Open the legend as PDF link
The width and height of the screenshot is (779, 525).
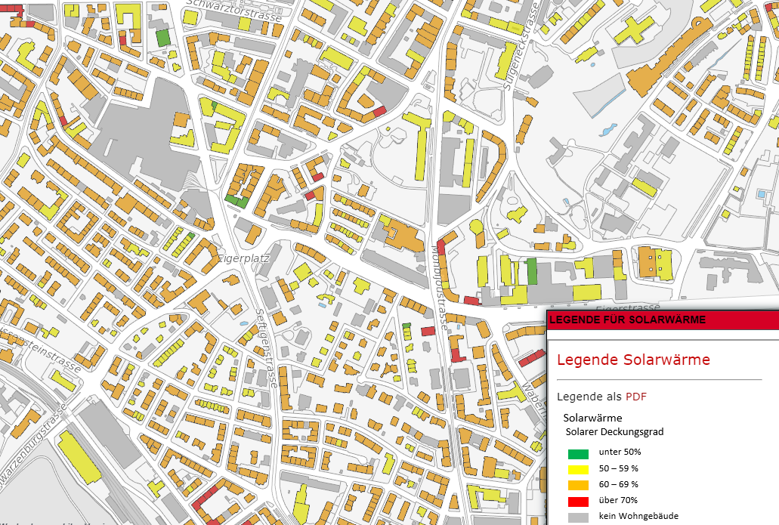pos(636,397)
